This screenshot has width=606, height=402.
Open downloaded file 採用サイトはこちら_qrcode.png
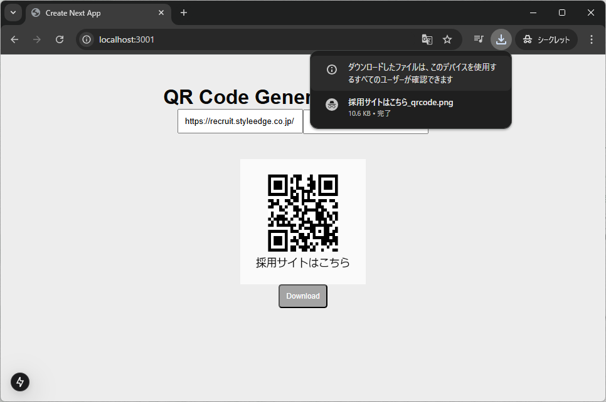(400, 102)
